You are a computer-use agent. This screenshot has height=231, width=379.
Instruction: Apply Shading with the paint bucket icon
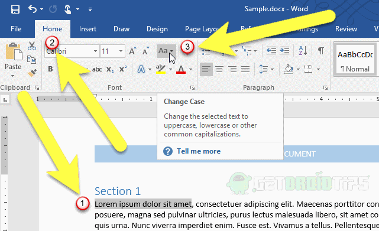pos(289,69)
